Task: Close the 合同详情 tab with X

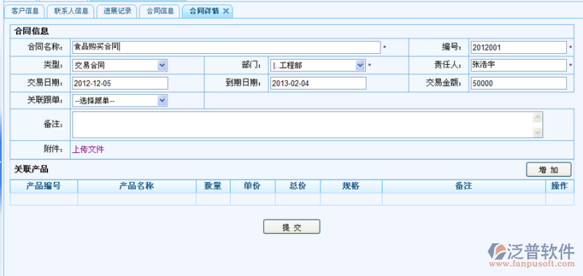Action: tap(225, 11)
